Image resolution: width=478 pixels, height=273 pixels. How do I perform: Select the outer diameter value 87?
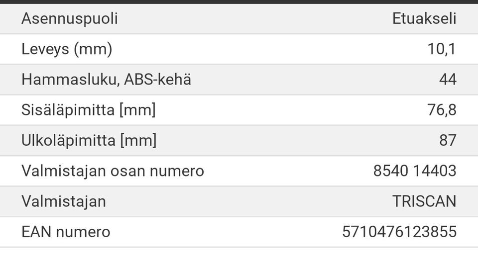448,141
